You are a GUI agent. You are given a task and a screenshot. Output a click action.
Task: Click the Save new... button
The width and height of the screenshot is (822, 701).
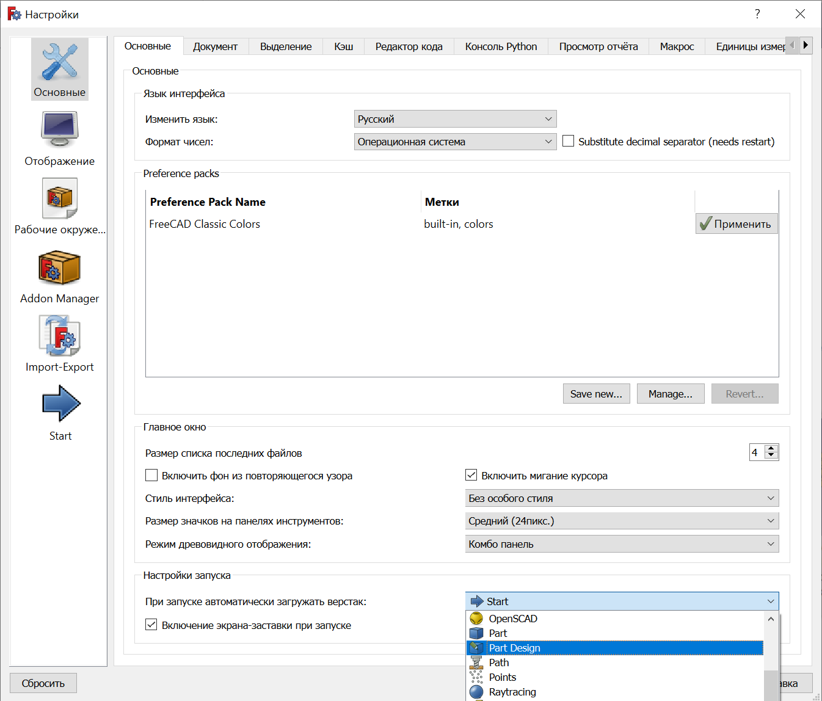point(596,394)
